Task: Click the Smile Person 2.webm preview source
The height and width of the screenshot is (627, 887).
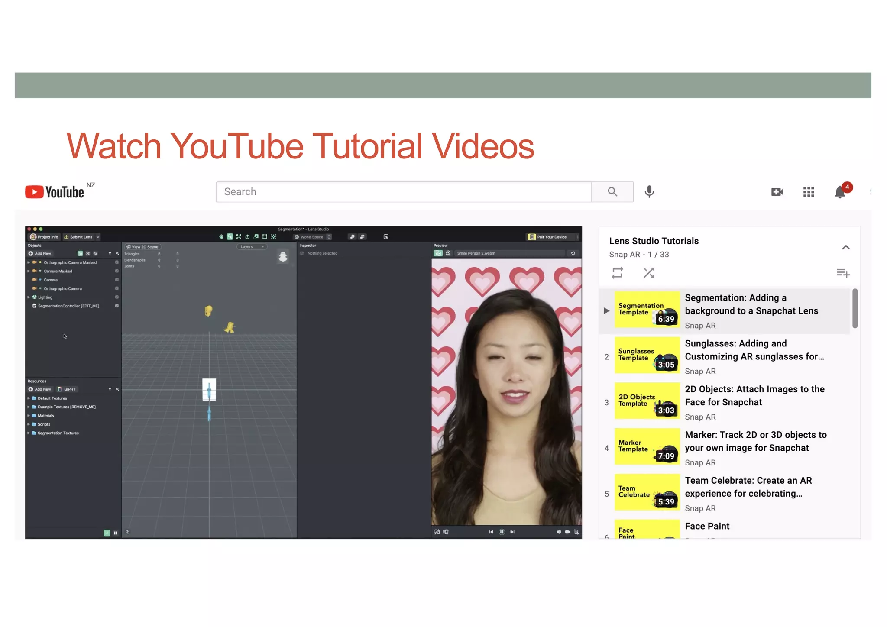Action: [510, 253]
